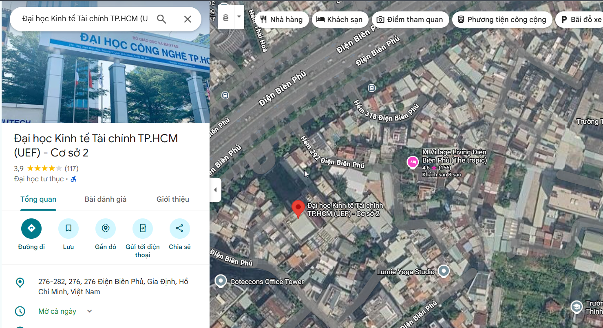
Task: Click the Coteccons Office Tower marker icon
Action: point(221,281)
